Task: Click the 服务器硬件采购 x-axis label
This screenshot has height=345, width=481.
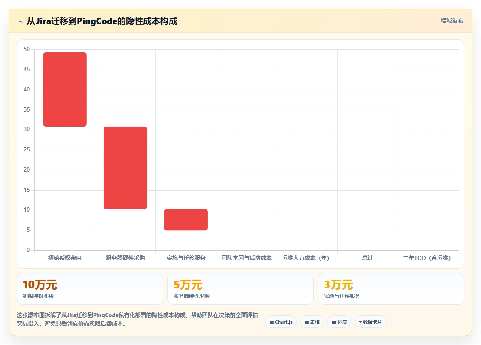Action: coord(125,258)
